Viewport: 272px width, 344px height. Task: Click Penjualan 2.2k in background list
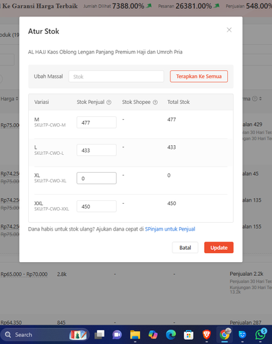point(247,274)
